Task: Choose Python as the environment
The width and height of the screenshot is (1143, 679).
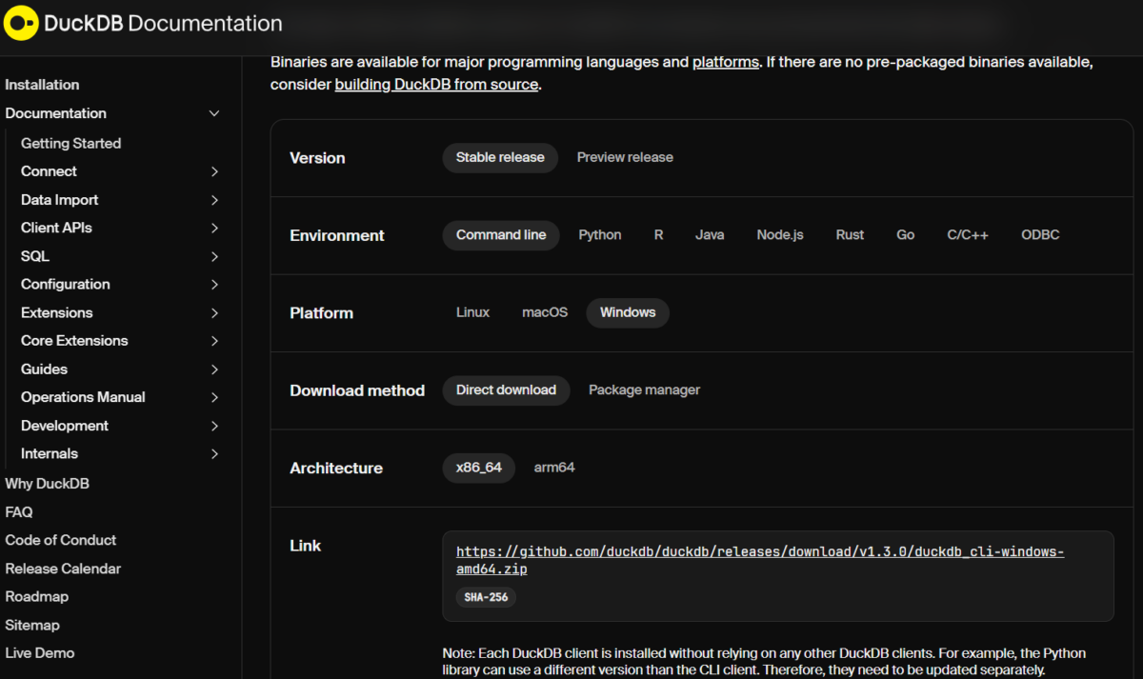Action: pyautogui.click(x=600, y=235)
